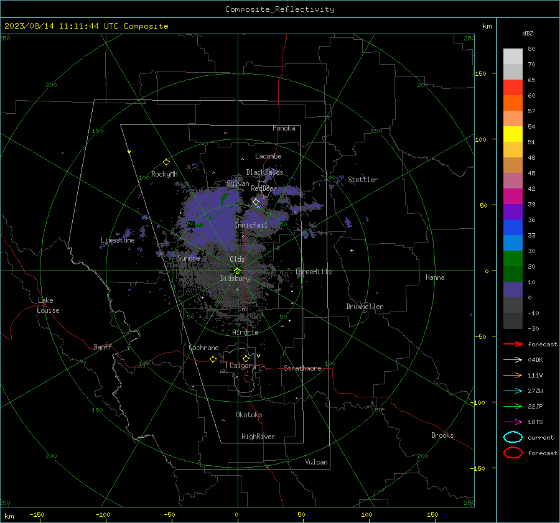The height and width of the screenshot is (523, 560).
Task: Click the HighRiver label
Action: coord(258,437)
